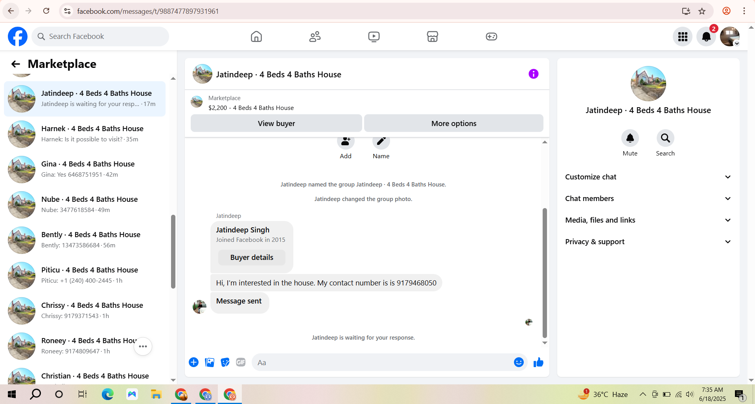This screenshot has height=404, width=755.
Task: Open the Gina conversation
Action: pyautogui.click(x=85, y=170)
